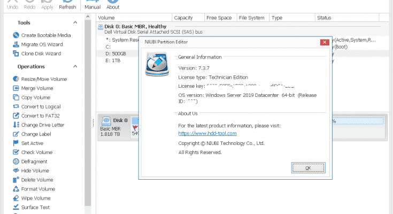Click the Convert to FAT32 icon
The height and width of the screenshot is (214, 393).
[x=16, y=116]
